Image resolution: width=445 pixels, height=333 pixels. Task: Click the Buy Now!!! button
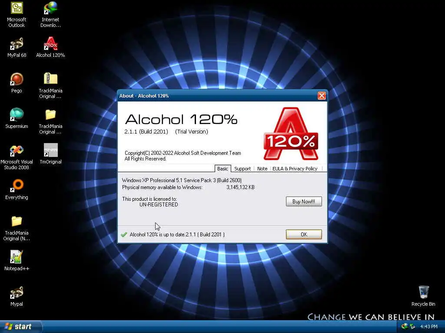point(304,201)
